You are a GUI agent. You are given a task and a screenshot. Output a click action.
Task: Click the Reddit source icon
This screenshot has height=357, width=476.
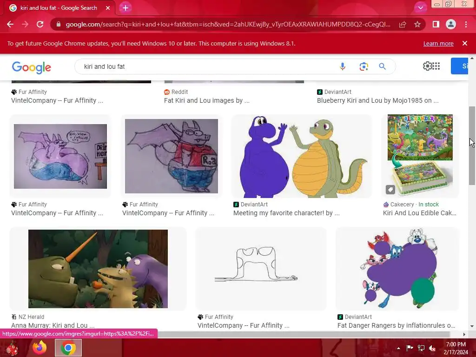[167, 92]
